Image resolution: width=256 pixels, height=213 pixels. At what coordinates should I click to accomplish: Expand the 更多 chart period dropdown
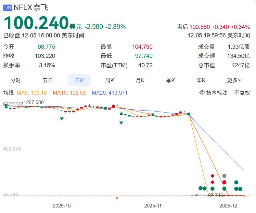235,80
